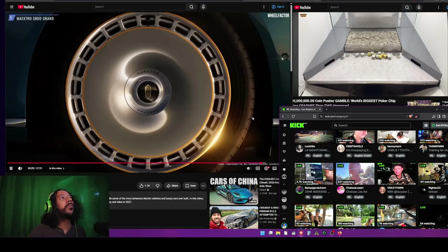
Task: Close the IRL Streaming Kick tab
Action: click(x=320, y=110)
